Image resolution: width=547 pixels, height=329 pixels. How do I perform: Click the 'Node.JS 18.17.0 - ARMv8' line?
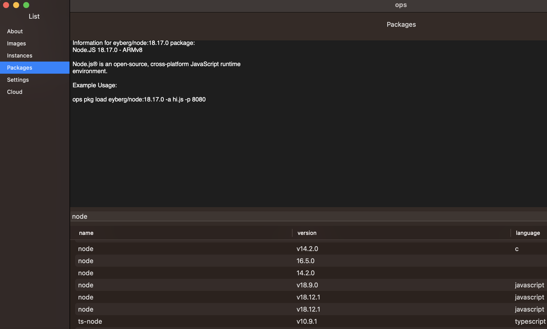pos(107,50)
